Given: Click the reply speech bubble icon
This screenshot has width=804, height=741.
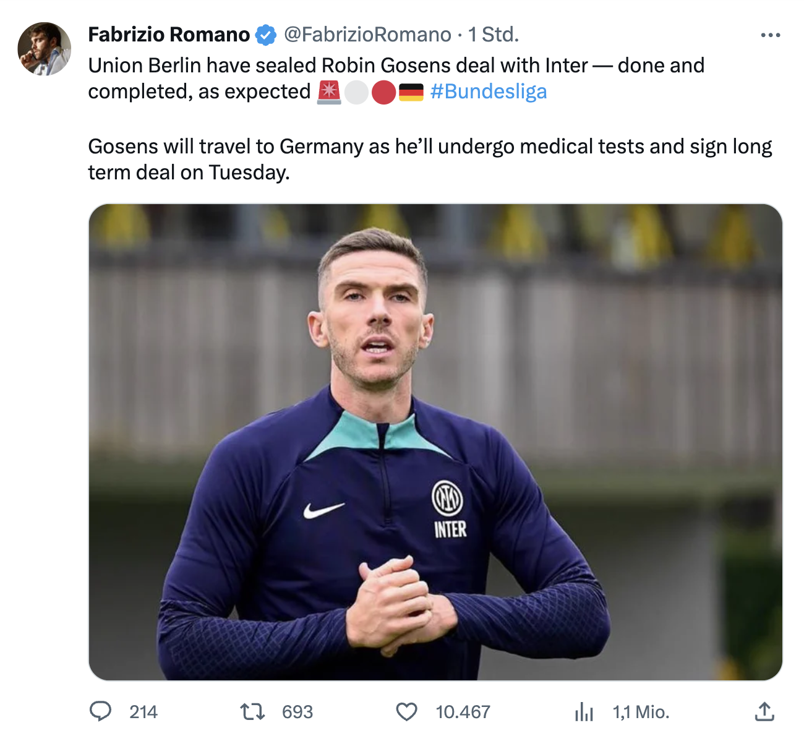Looking at the screenshot, I should [101, 712].
